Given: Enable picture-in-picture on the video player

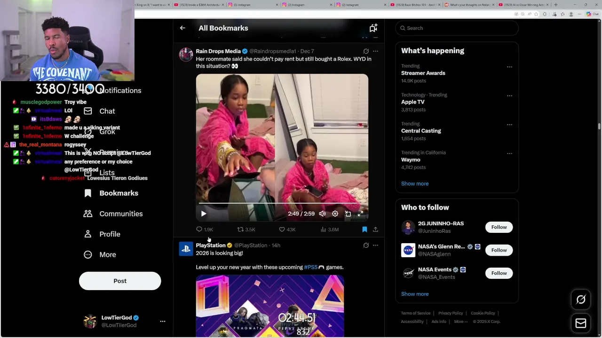Looking at the screenshot, I should pos(348,214).
